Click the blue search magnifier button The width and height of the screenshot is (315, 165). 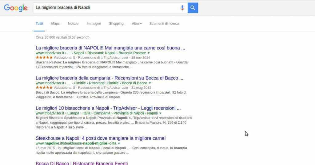coord(193,8)
